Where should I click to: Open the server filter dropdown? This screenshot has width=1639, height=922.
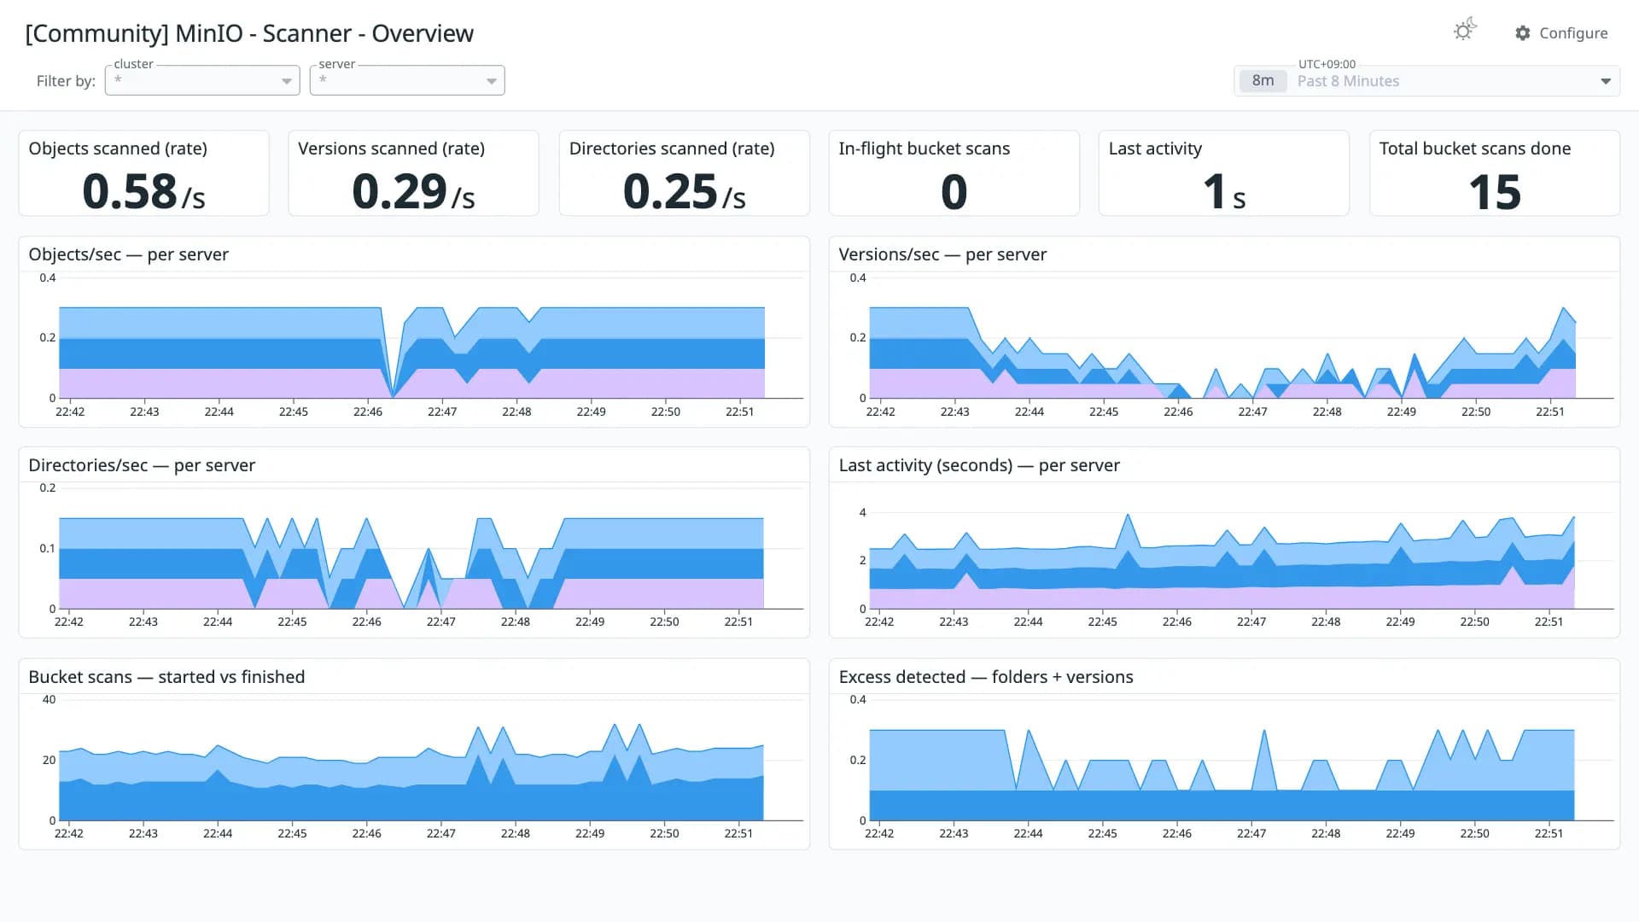(x=407, y=80)
